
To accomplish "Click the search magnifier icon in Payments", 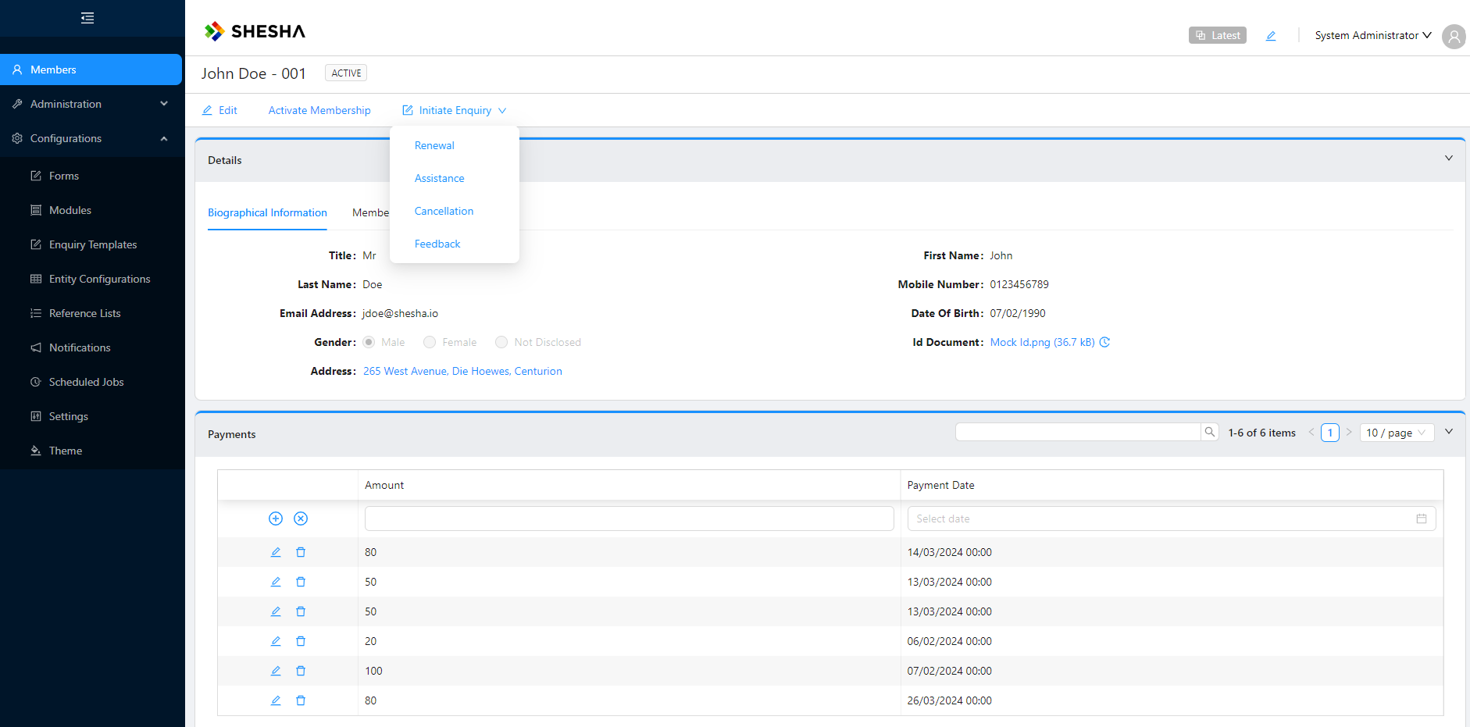I will [1210, 432].
